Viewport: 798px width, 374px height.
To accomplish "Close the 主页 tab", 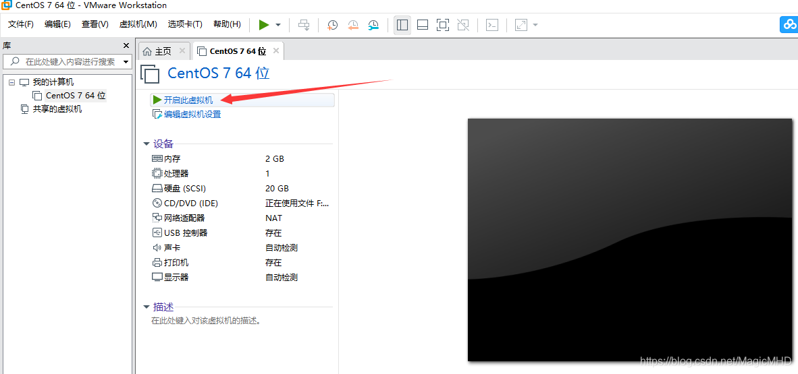I will 182,51.
